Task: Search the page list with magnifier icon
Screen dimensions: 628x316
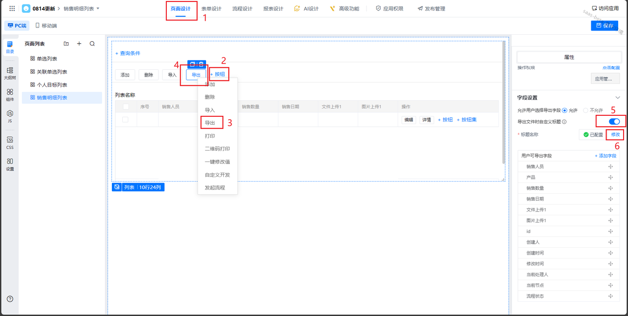Action: tap(92, 44)
